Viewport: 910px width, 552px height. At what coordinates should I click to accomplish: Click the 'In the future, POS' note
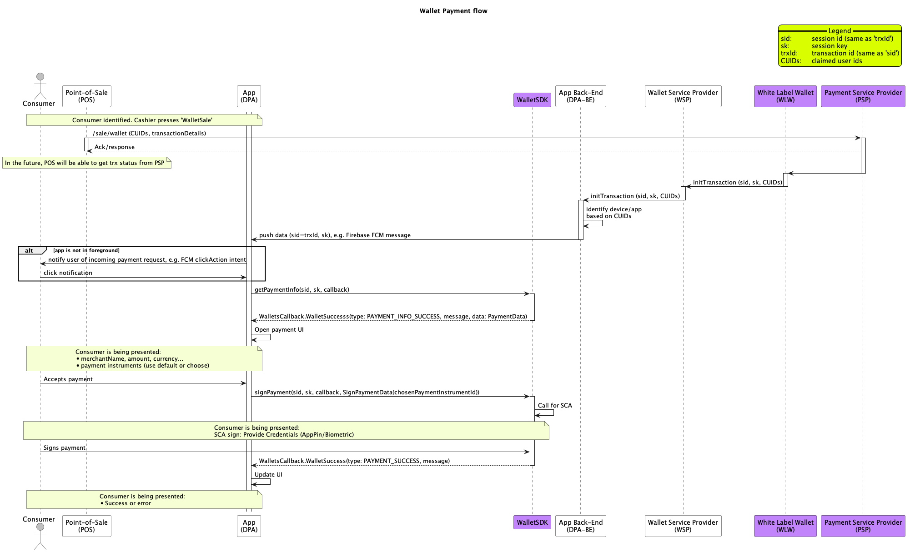click(x=85, y=163)
